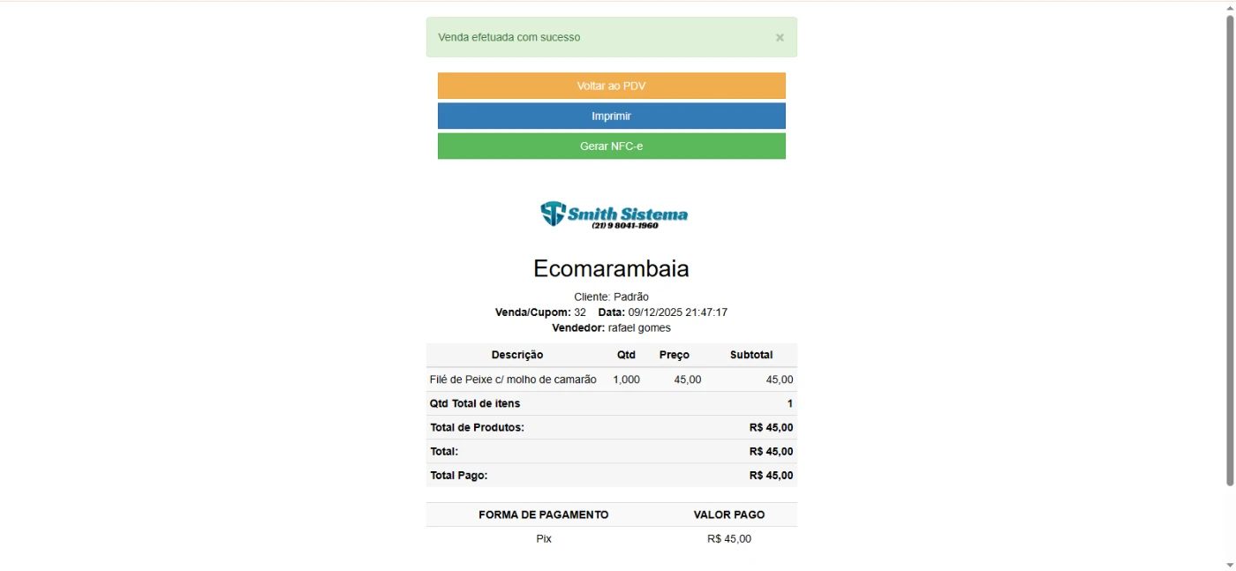Click the scrollbar down arrow
Screen dimensions: 1236x571
click(1229, 565)
